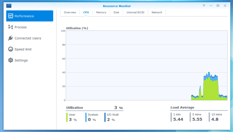233x132 pixels.
Task: Click the 4.8 fifteen-minute load value
Action: [x=215, y=119]
